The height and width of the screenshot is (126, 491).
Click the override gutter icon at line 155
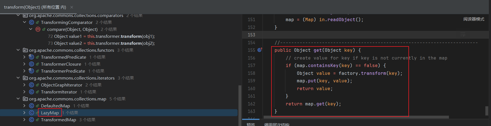coord(260,50)
